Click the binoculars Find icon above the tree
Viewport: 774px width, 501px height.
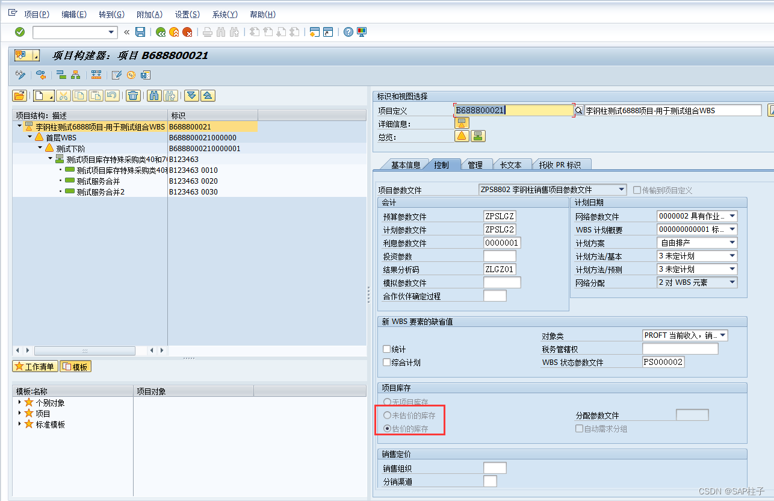pyautogui.click(x=154, y=95)
